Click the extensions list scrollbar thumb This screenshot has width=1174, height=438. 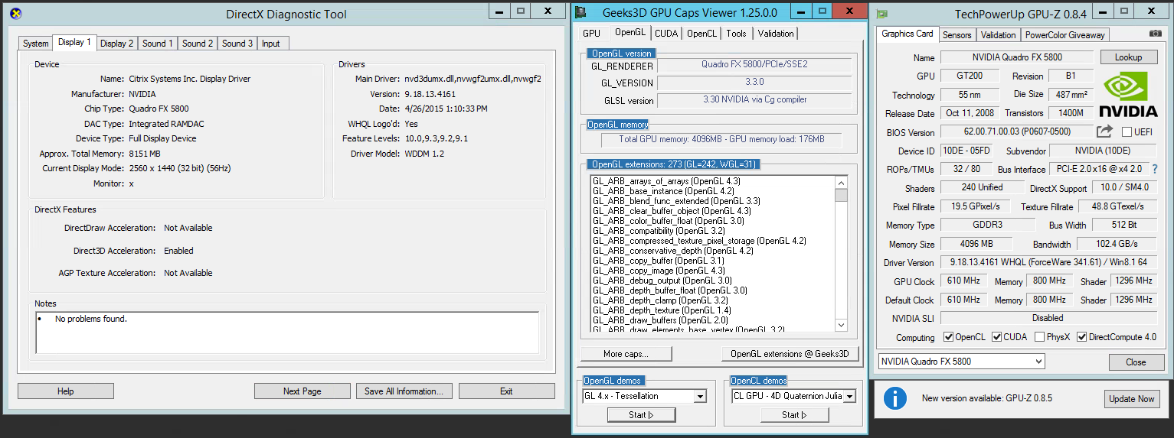(x=842, y=195)
